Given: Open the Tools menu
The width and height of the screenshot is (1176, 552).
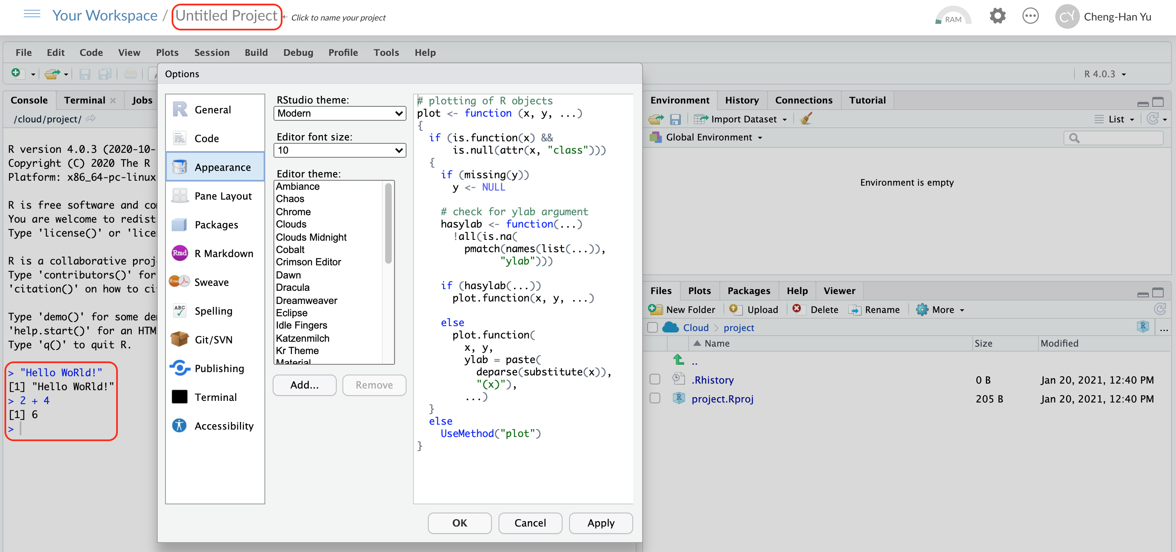Looking at the screenshot, I should point(386,53).
